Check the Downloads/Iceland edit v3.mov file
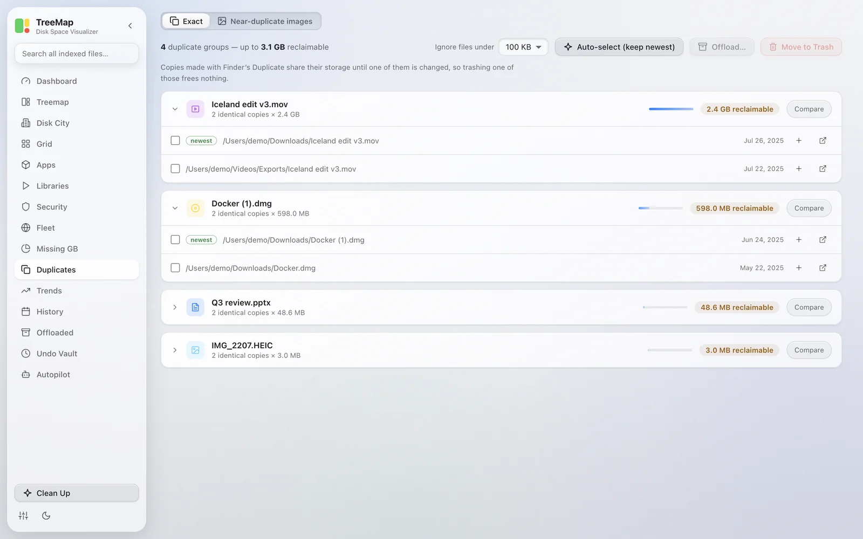The height and width of the screenshot is (539, 863). [x=175, y=141]
